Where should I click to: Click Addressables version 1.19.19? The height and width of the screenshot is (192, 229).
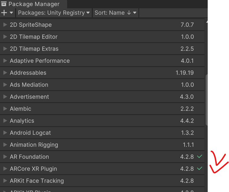[x=185, y=73]
